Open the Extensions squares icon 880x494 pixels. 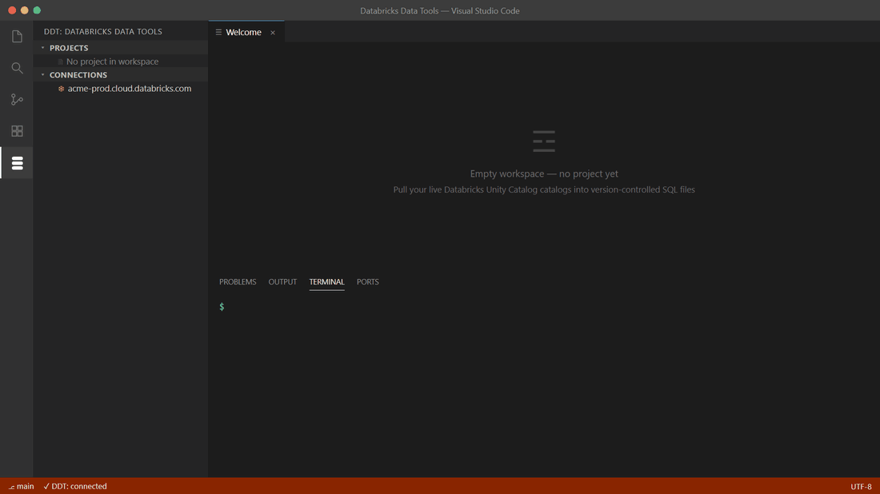pos(17,131)
